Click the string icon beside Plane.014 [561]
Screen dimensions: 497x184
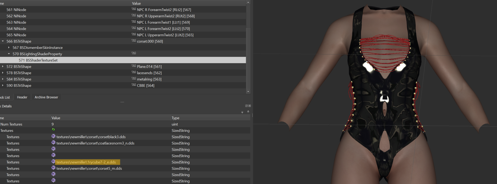(134, 66)
